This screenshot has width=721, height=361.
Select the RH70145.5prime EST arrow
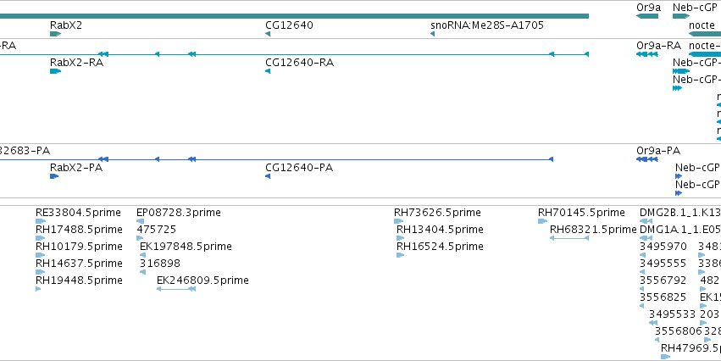click(x=542, y=221)
